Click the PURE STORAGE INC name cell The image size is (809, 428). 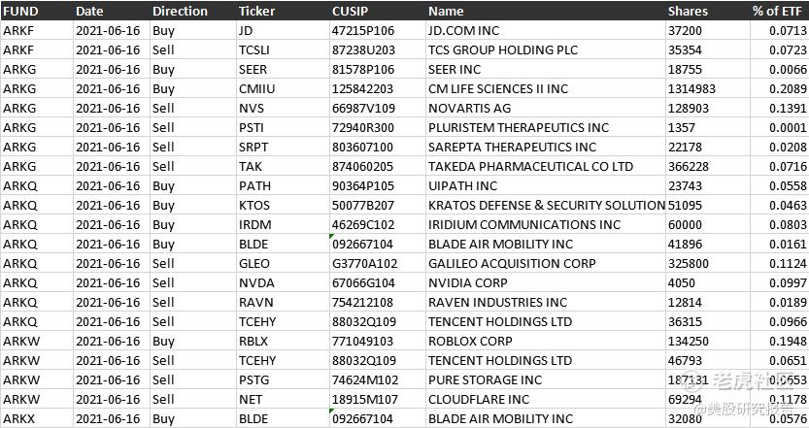point(546,380)
